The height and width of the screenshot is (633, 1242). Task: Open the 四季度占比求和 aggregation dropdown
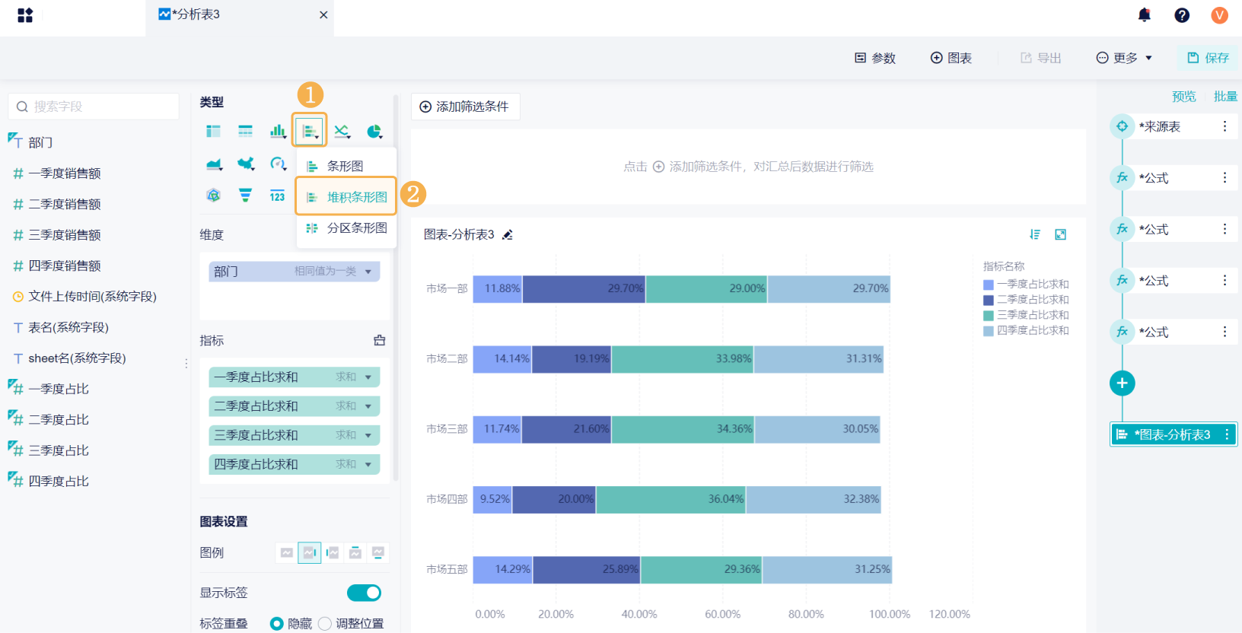coord(368,464)
